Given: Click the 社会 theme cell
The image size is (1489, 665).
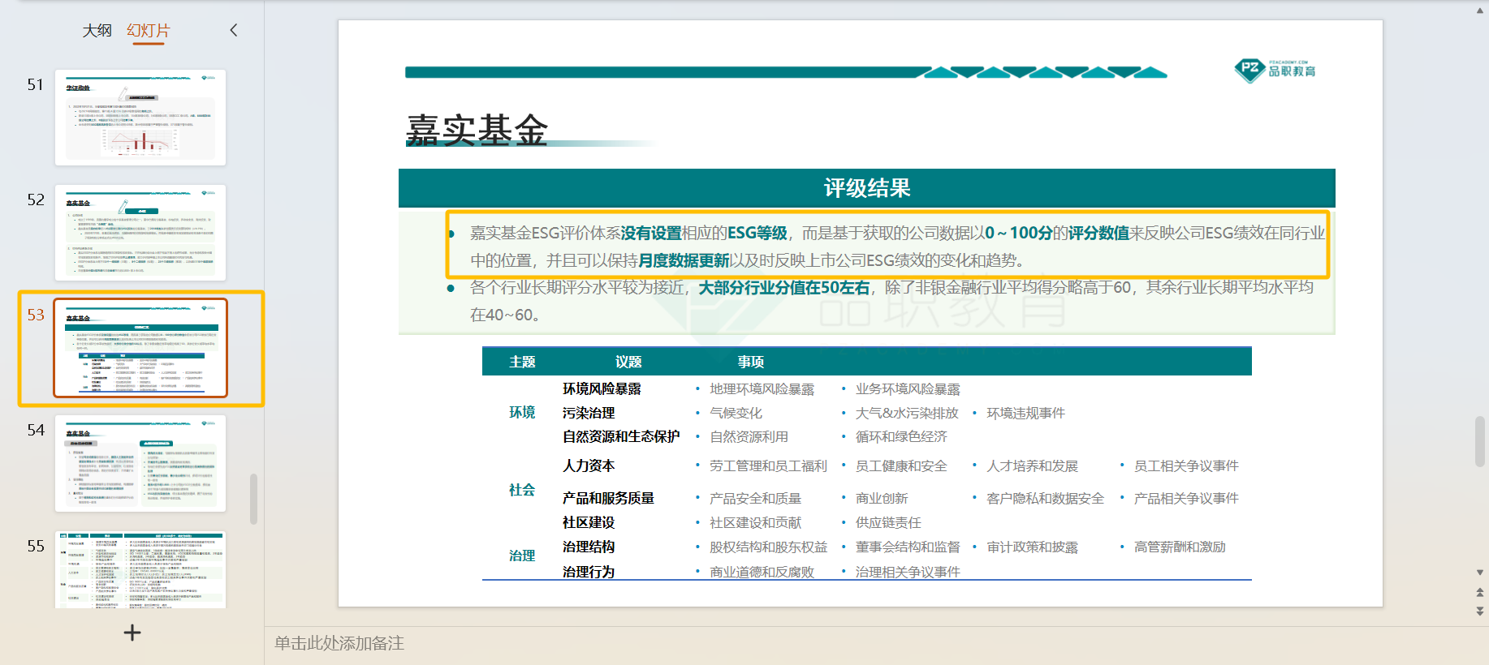Looking at the screenshot, I should tap(522, 491).
